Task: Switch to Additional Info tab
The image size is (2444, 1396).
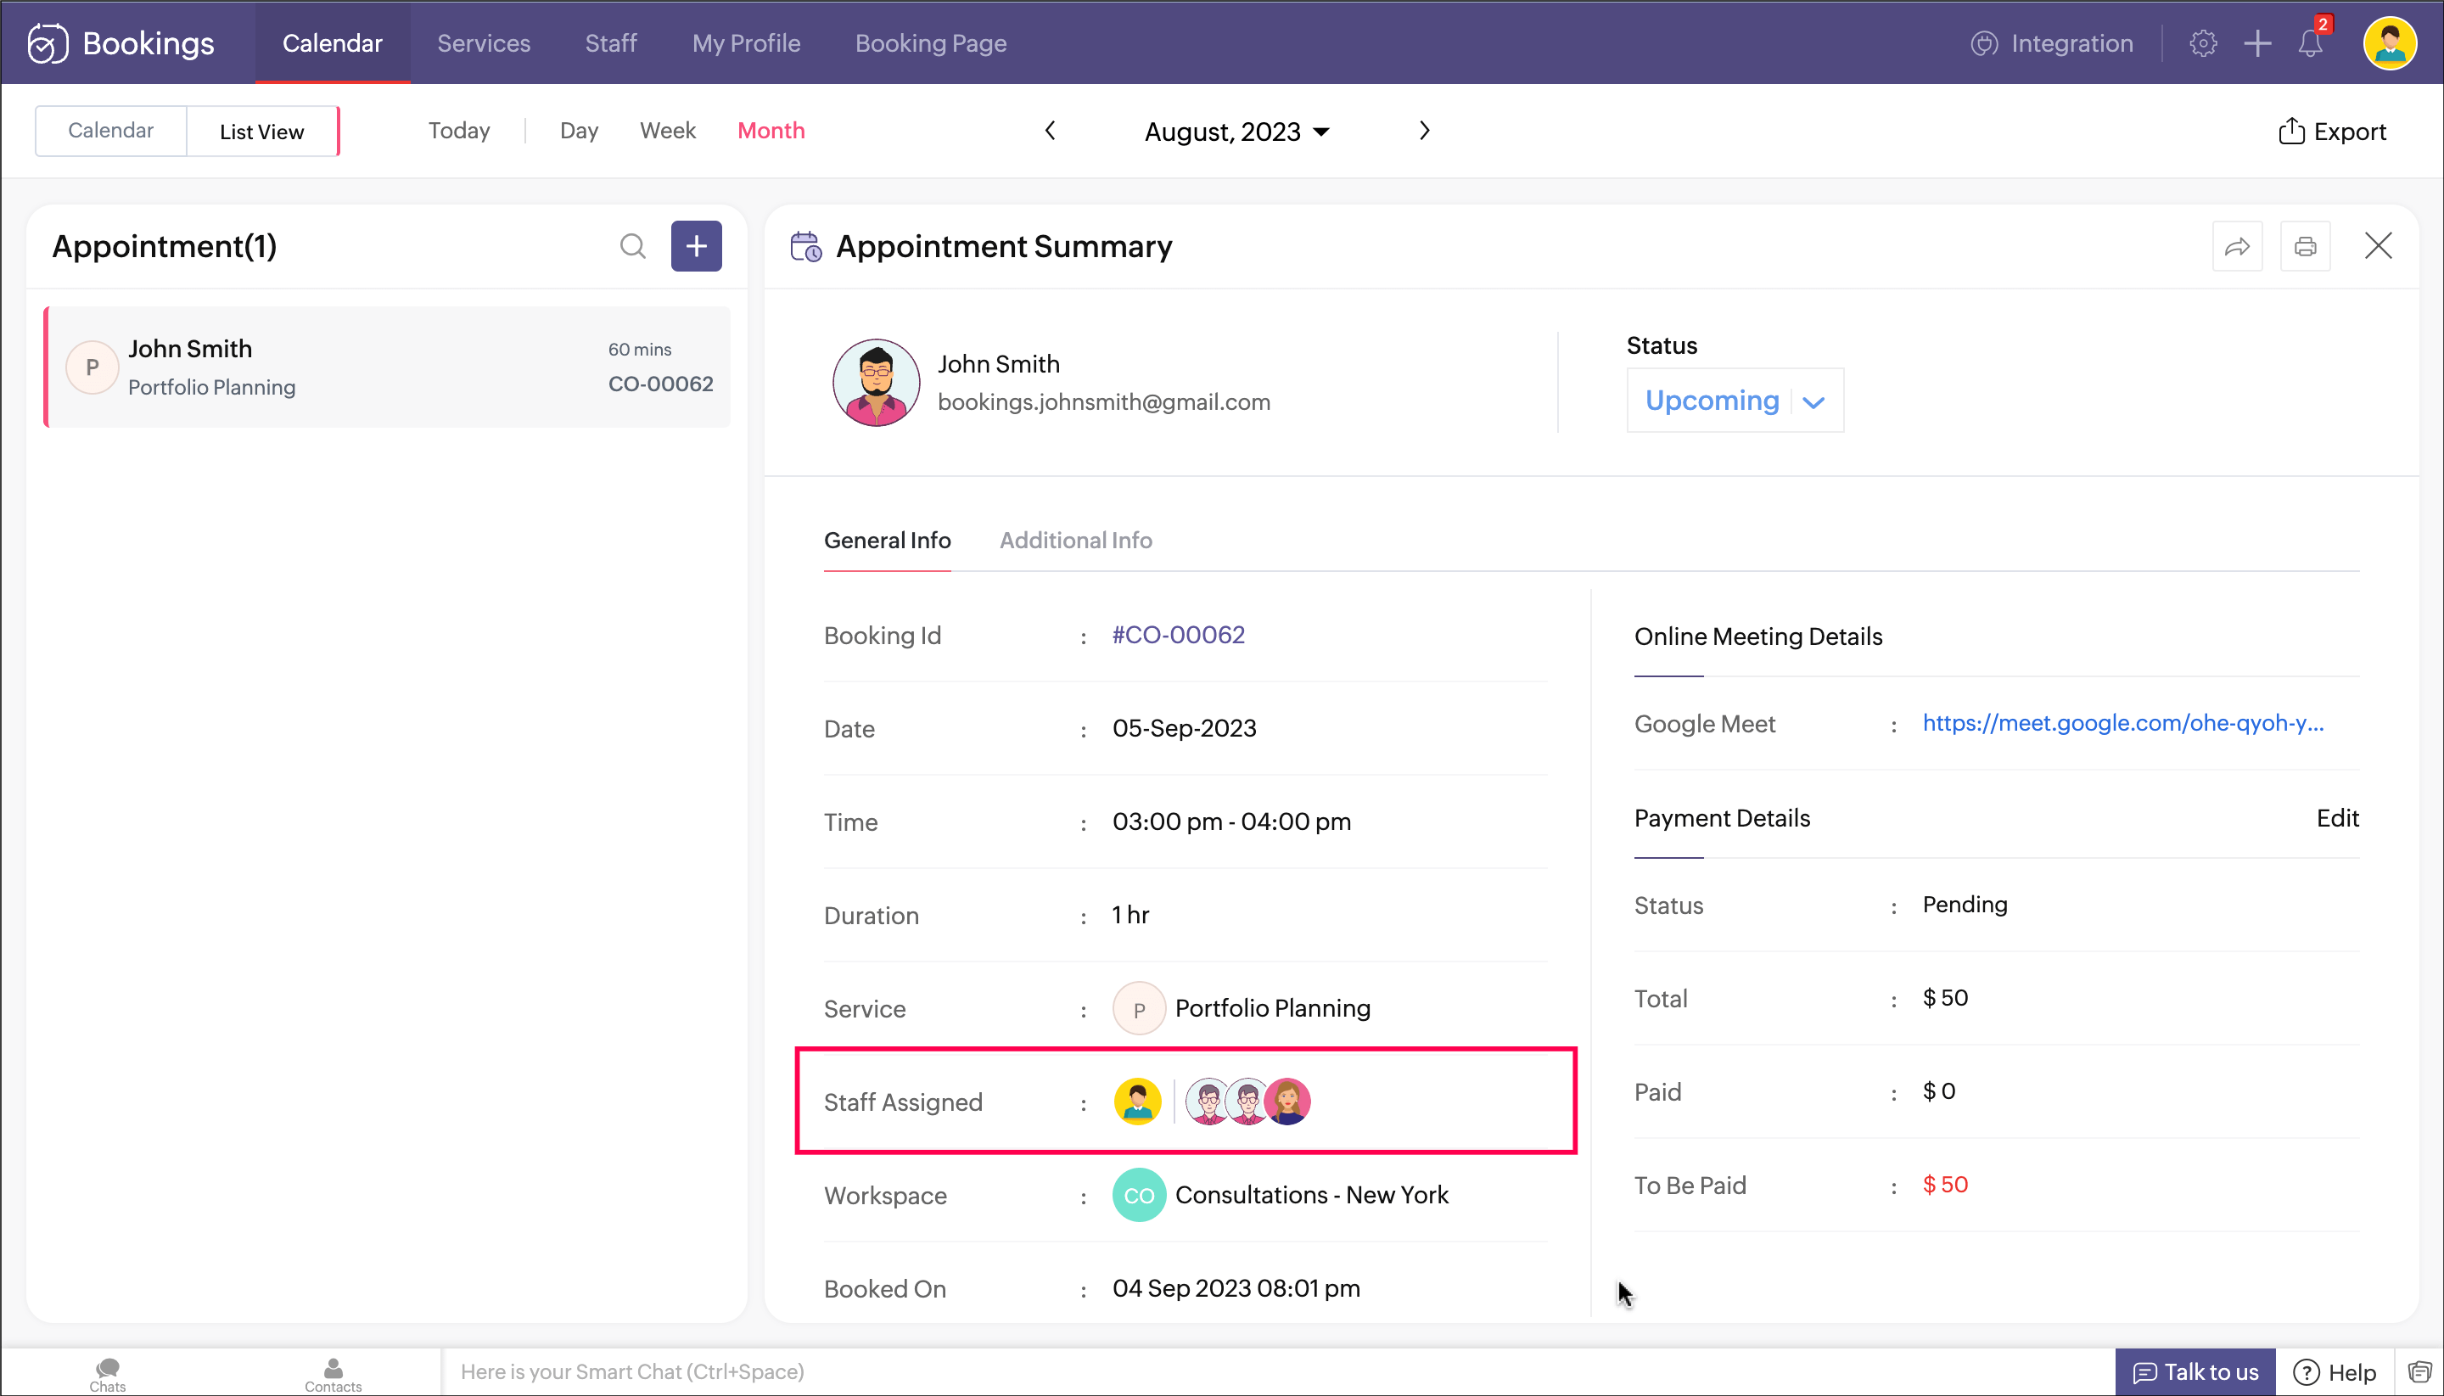Action: [x=1075, y=540]
